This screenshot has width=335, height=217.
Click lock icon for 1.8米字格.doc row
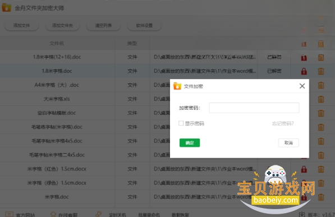point(304,71)
